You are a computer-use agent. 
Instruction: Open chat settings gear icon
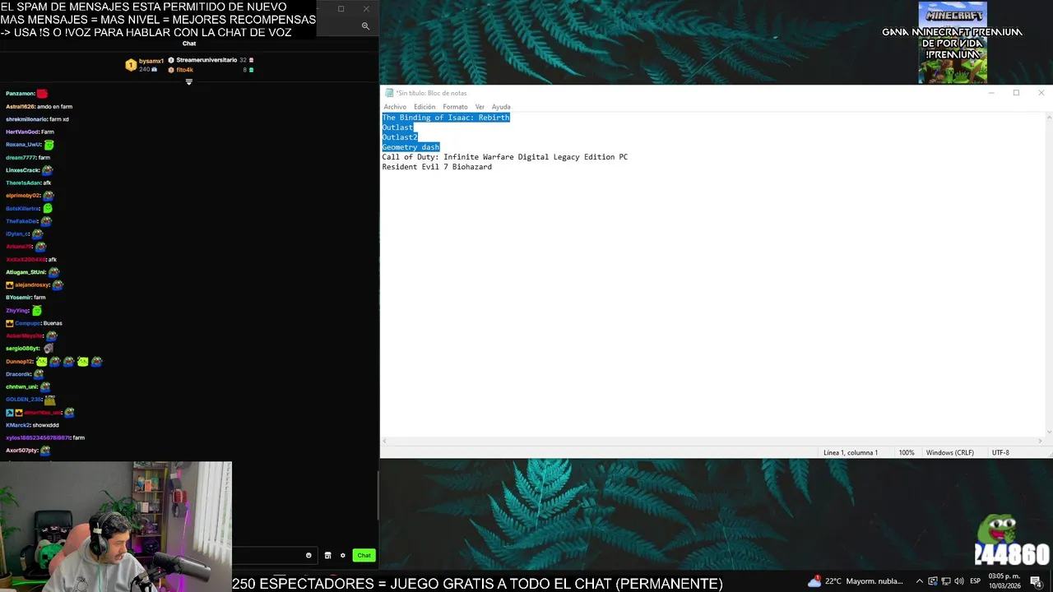[x=343, y=555]
